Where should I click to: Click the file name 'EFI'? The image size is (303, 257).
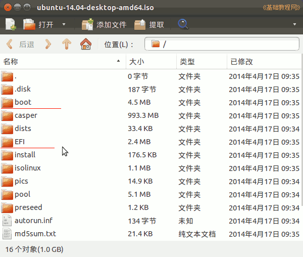[x=20, y=142]
